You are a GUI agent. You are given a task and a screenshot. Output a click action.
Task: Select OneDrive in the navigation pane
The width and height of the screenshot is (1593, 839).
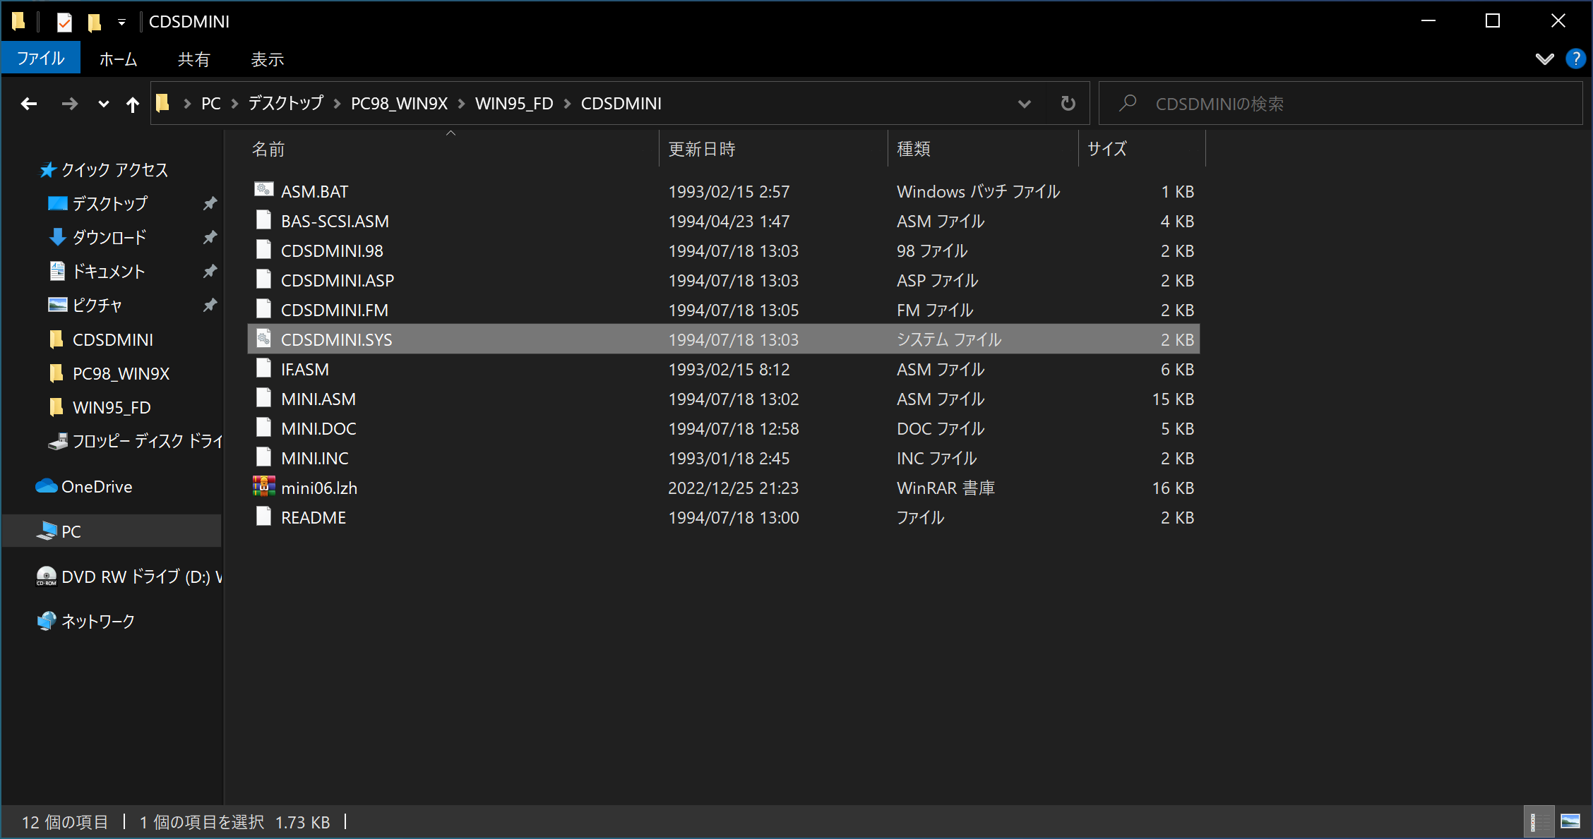(96, 487)
